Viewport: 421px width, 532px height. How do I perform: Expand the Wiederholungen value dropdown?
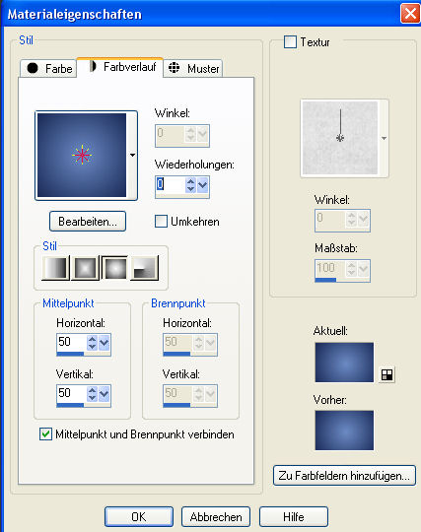[203, 185]
